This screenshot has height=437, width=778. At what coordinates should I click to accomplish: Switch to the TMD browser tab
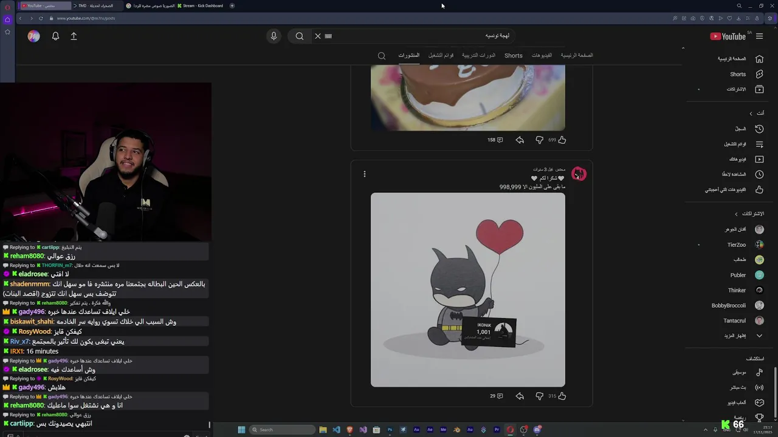tap(96, 5)
